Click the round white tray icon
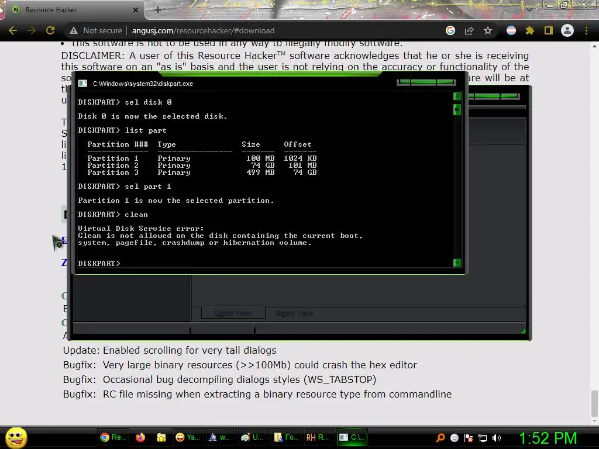The height and width of the screenshot is (449, 599). coord(454,438)
